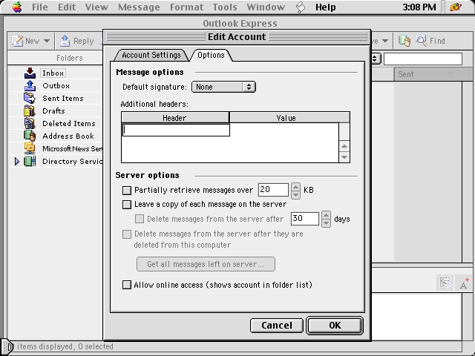Open the Tools menu

click(x=225, y=7)
